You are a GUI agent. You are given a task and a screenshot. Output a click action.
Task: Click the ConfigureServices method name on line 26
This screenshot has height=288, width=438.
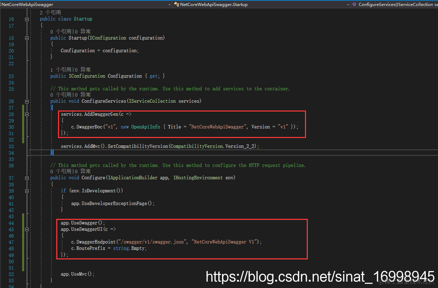(x=104, y=101)
